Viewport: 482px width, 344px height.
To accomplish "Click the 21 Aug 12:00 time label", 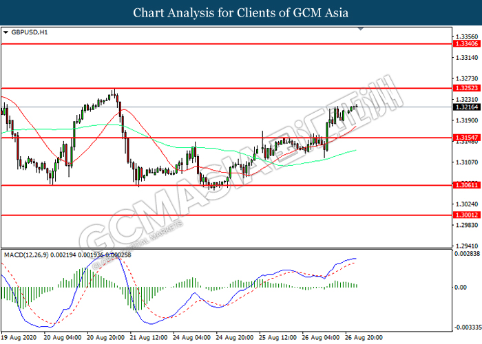I will coord(149,338).
